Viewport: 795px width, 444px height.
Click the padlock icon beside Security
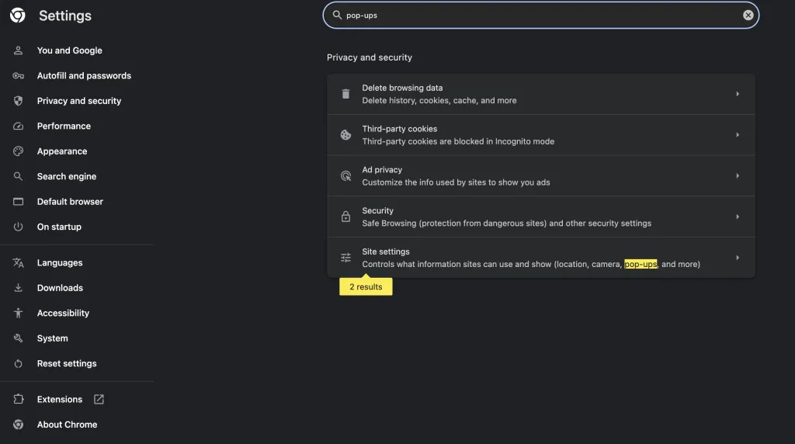pyautogui.click(x=345, y=217)
